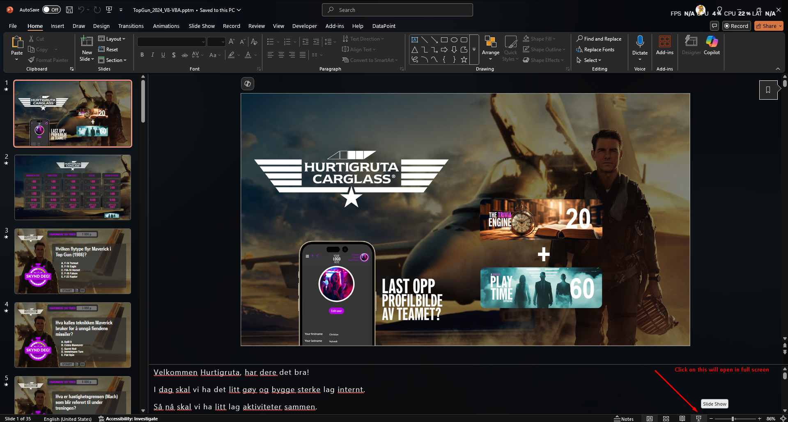788x422 pixels.
Task: Click the Reset slide button
Action: [108, 50]
